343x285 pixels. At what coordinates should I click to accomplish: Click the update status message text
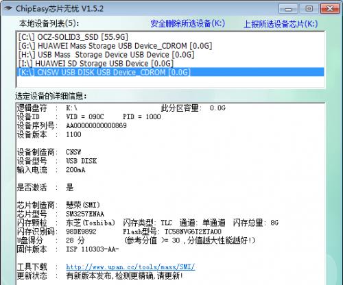click(x=125, y=276)
